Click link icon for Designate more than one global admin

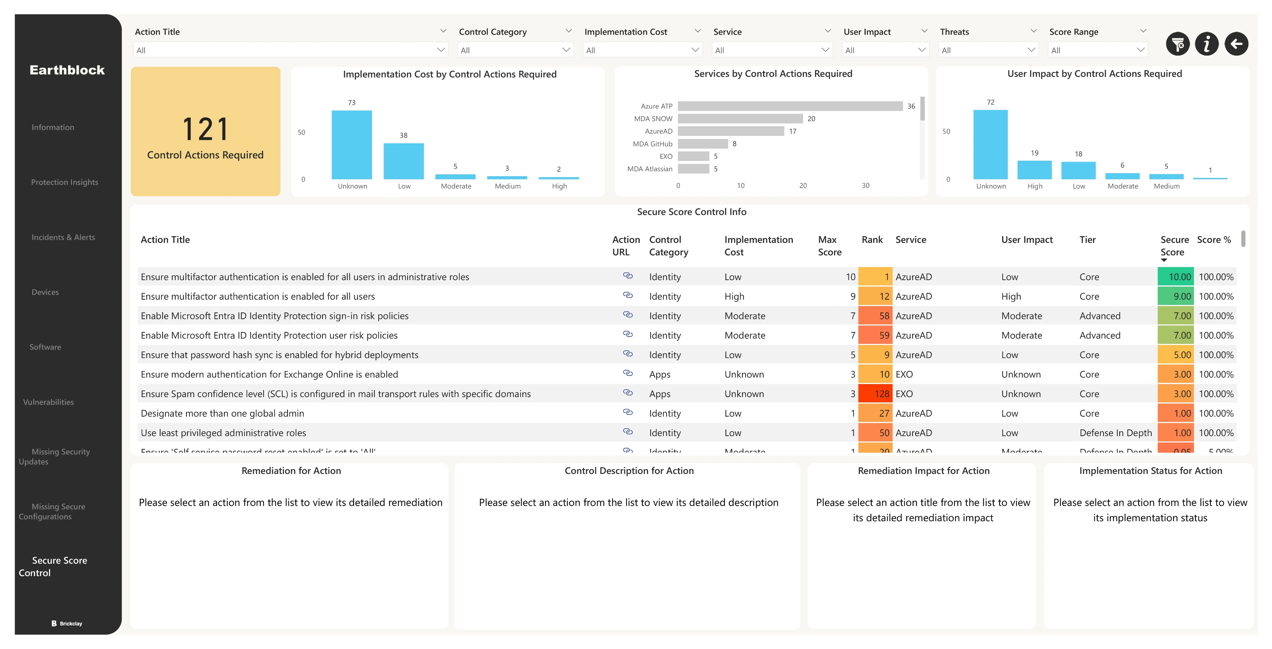coord(628,412)
